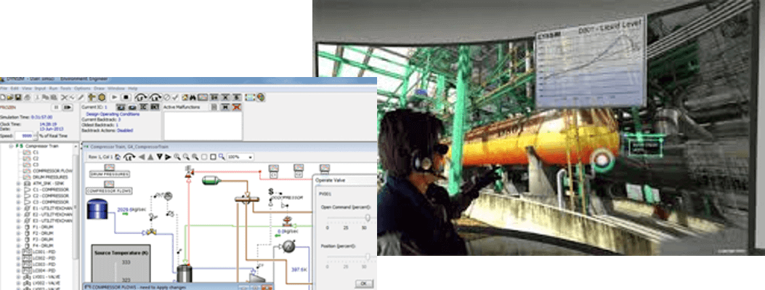The height and width of the screenshot is (290, 765).
Task: Click the Position percent slider
Action: [368, 257]
